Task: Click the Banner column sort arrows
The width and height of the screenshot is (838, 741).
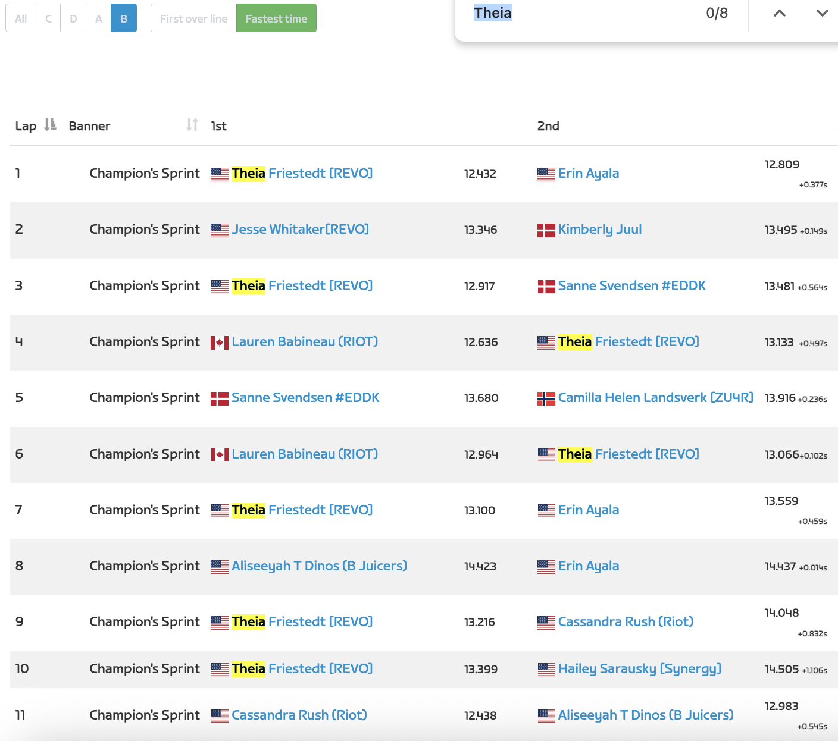Action: [x=192, y=125]
